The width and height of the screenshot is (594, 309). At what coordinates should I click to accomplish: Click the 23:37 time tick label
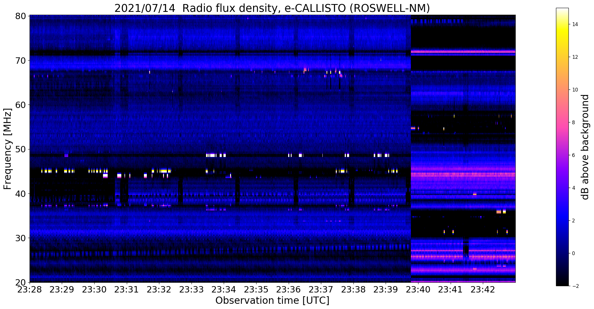pos(321,290)
